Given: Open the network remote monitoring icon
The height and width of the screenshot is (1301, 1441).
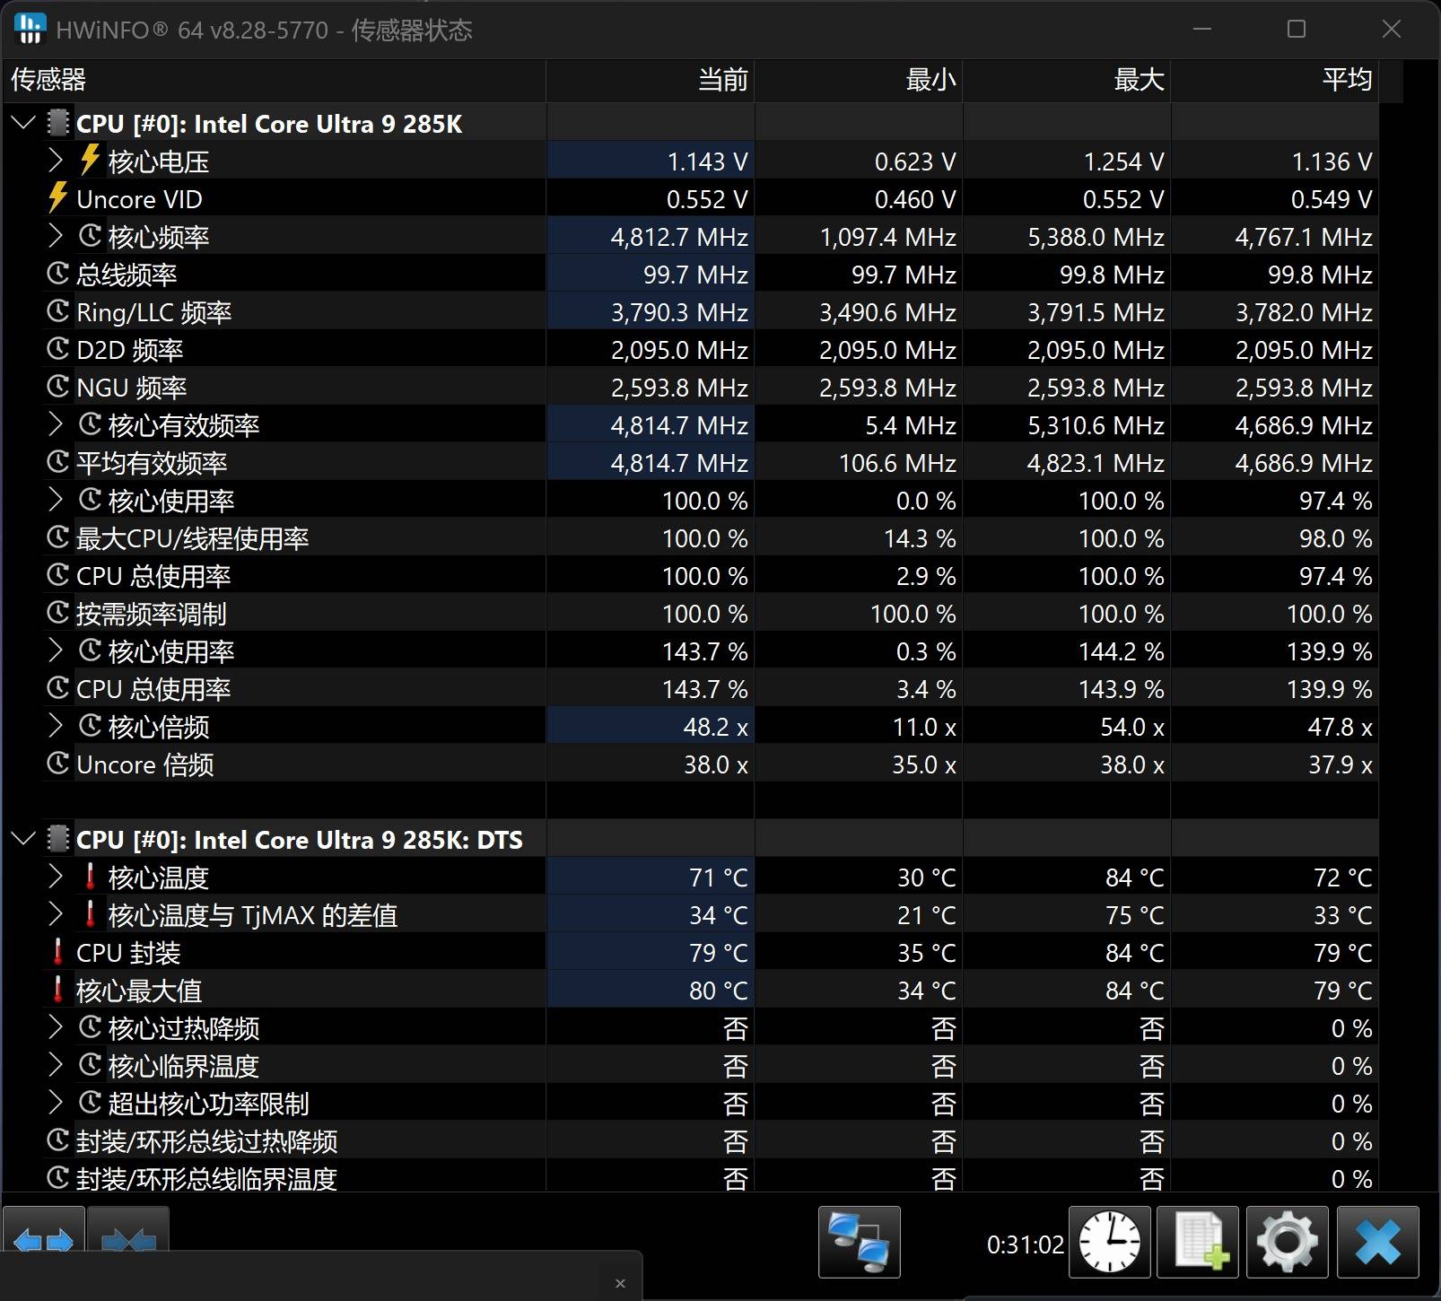Looking at the screenshot, I should point(859,1242).
